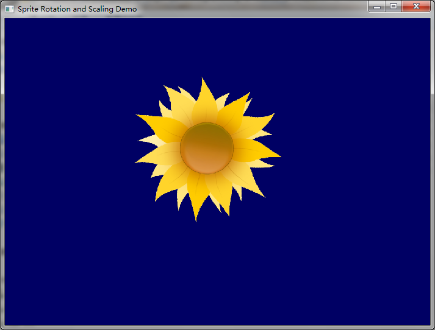Minimize the Sprite Rotation demo window
This screenshot has width=435, height=330.
coord(377,7)
